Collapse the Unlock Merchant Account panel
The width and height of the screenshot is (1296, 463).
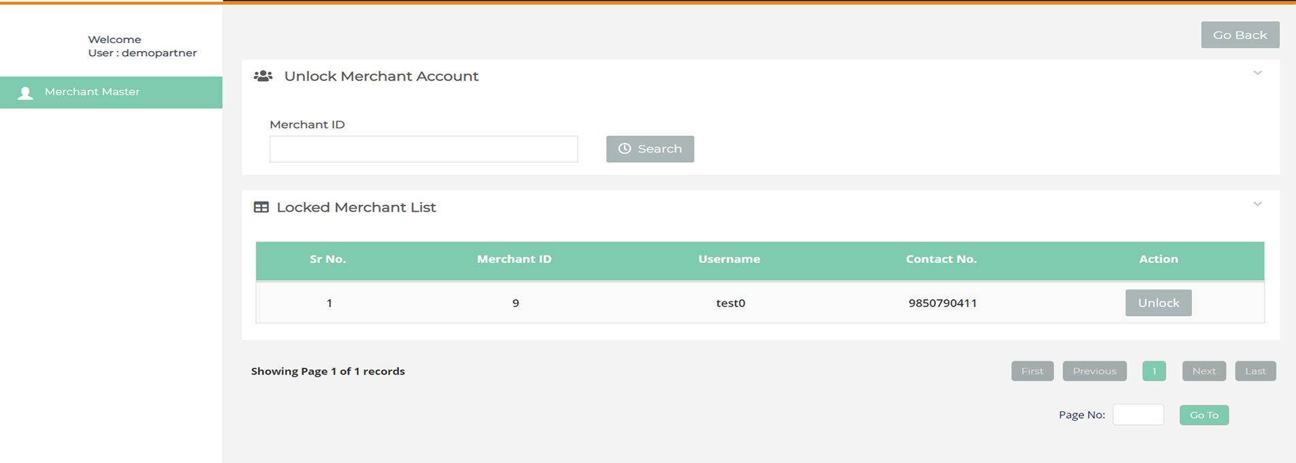point(1257,73)
